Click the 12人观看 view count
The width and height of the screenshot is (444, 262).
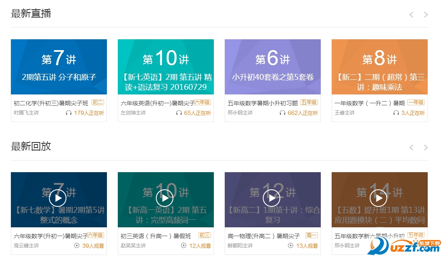200,246
